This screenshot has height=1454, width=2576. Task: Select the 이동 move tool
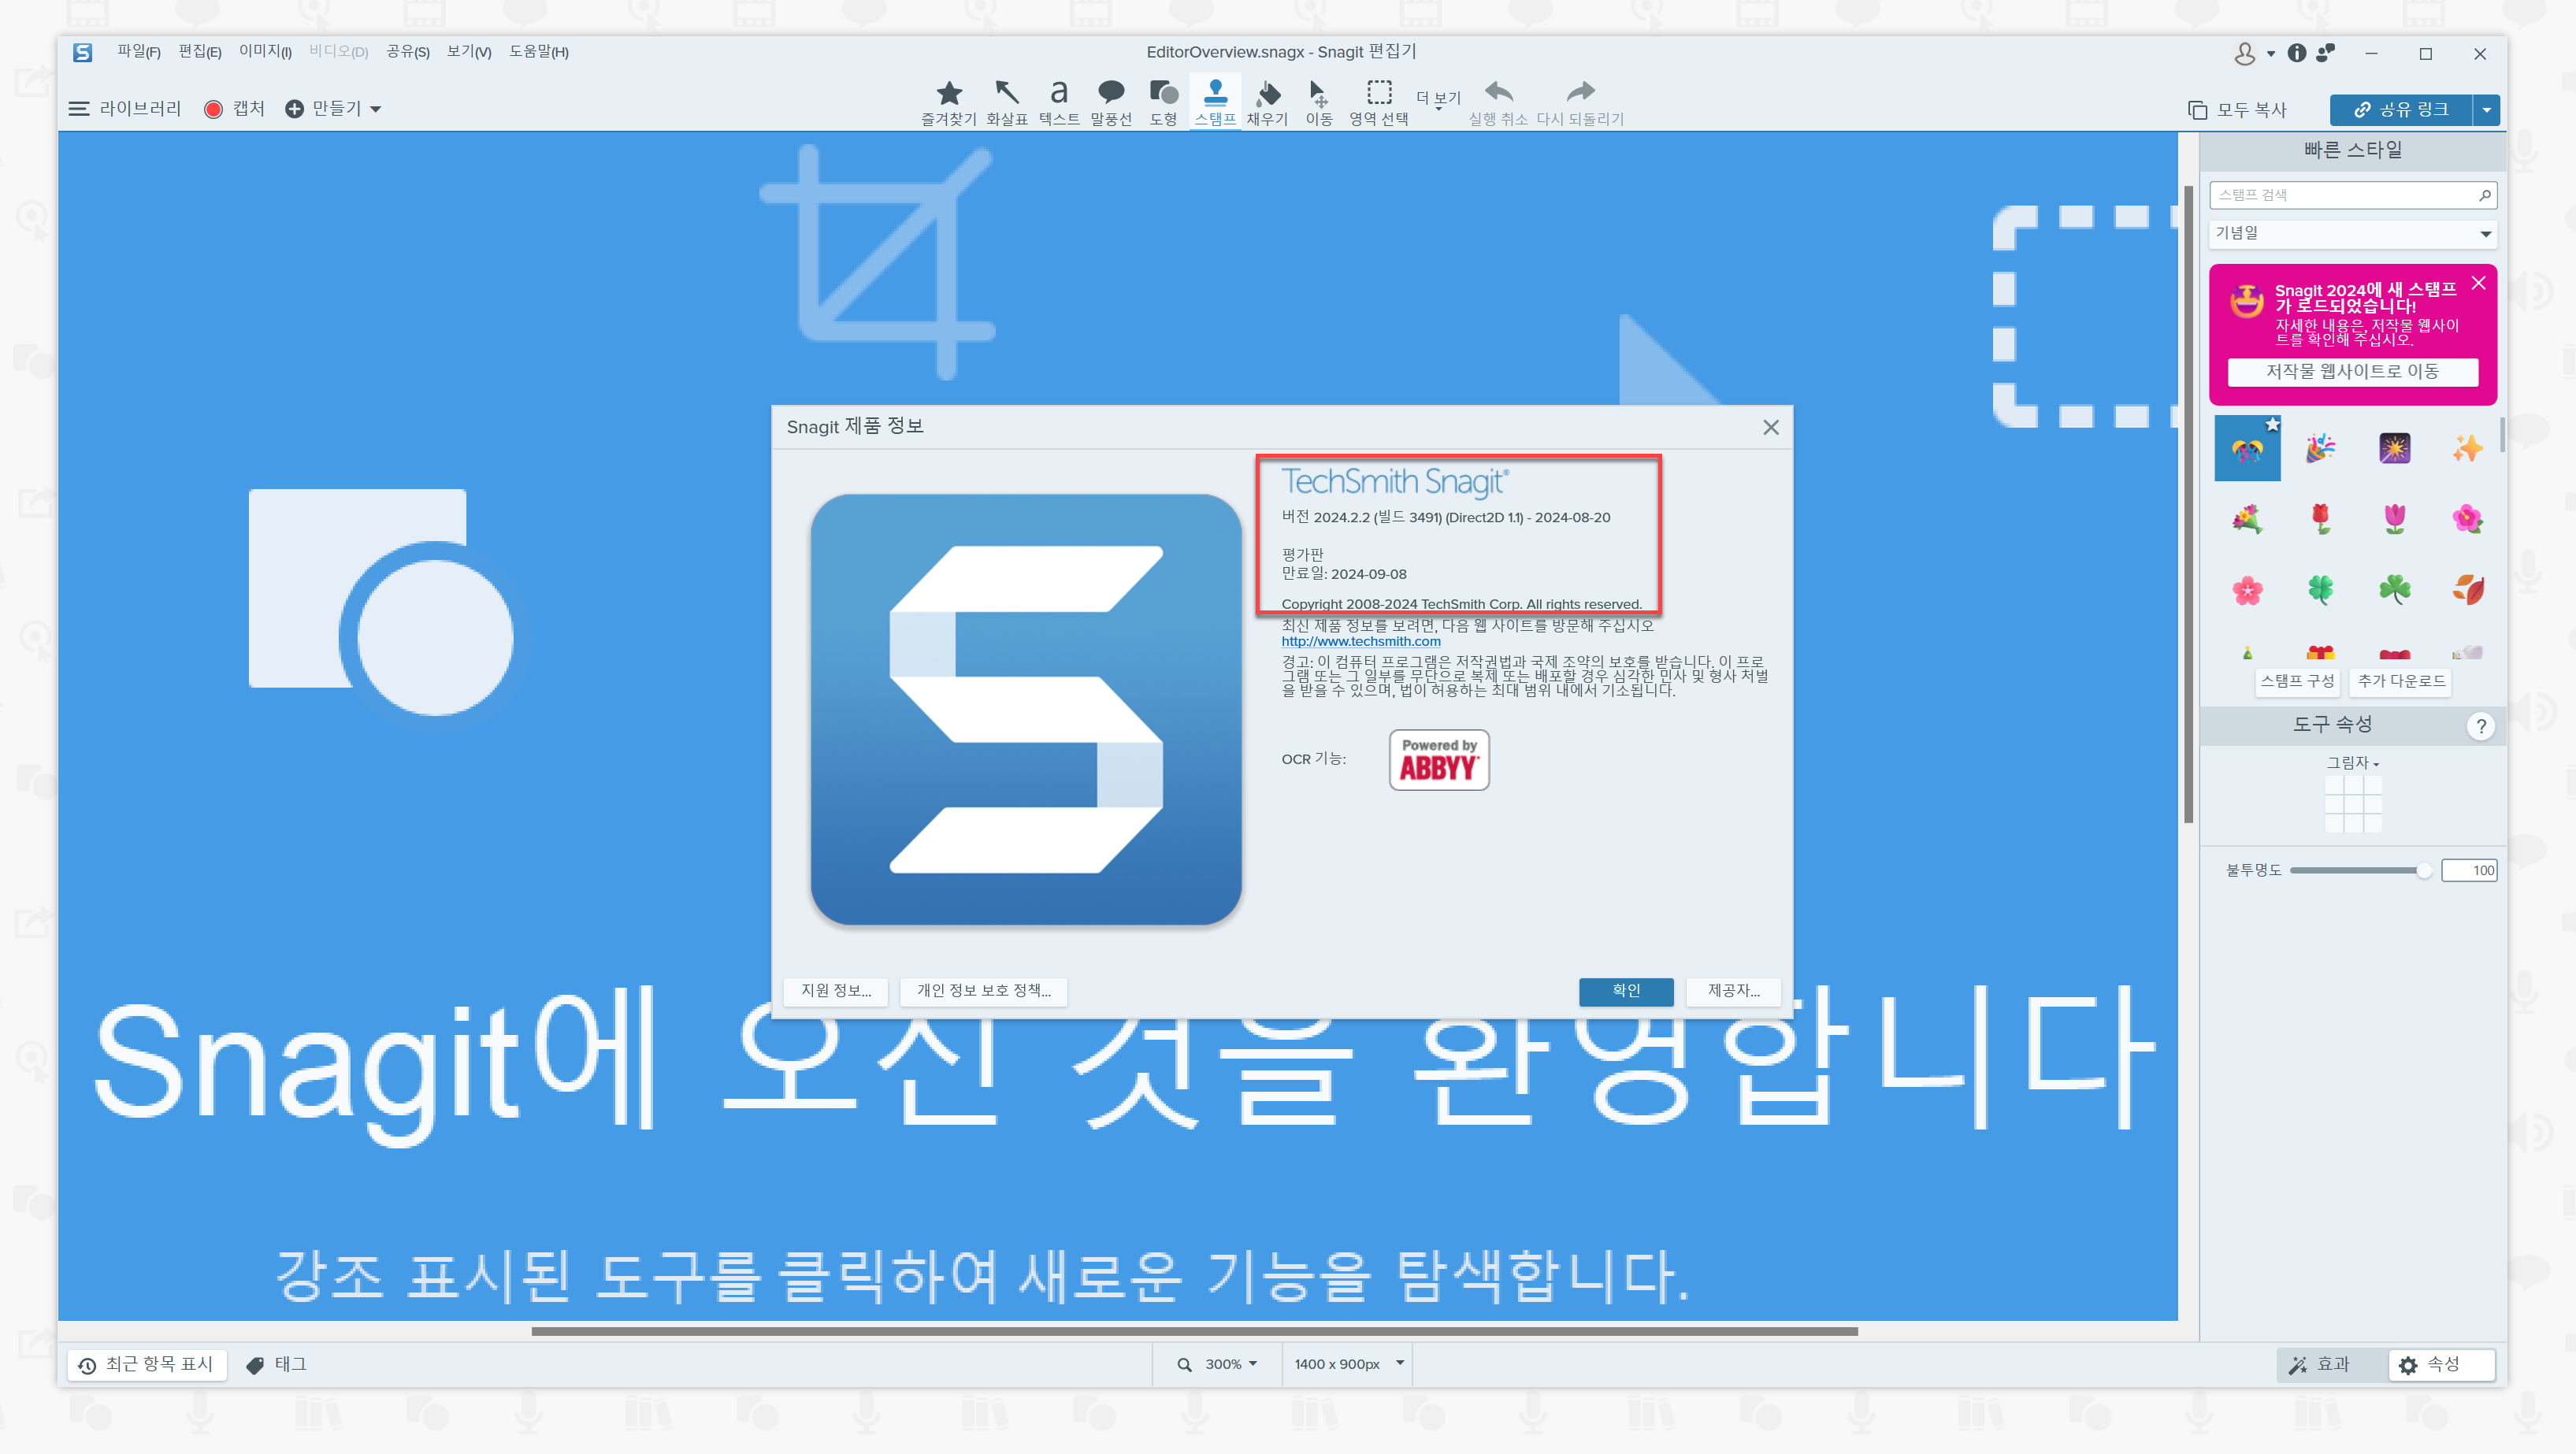(x=1318, y=103)
